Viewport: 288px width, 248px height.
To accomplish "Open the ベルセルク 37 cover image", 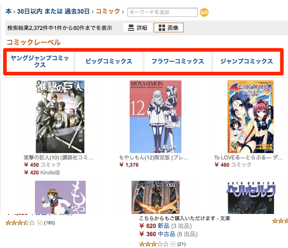I will [x=251, y=198].
